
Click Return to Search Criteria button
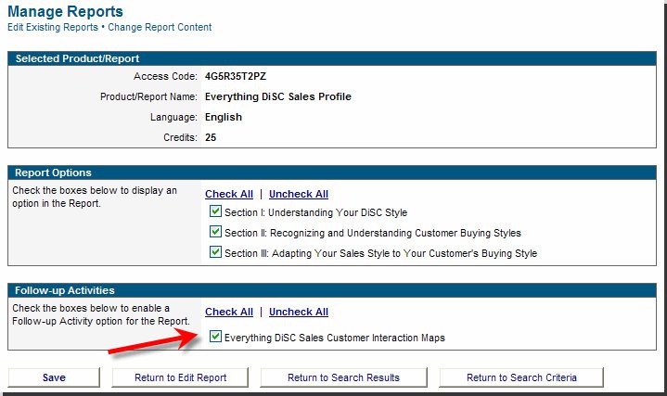click(x=521, y=377)
